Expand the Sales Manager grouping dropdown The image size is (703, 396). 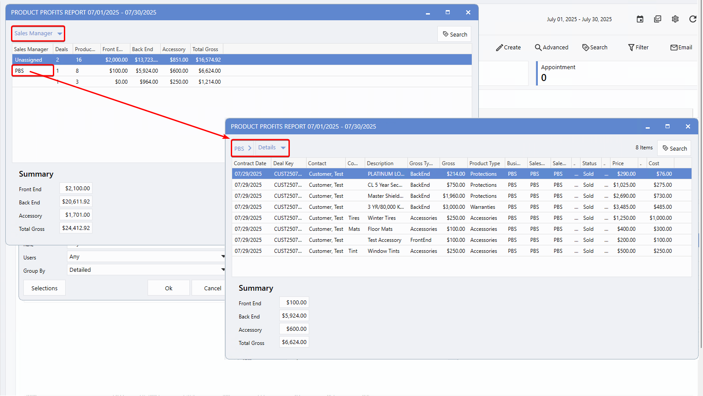point(38,33)
